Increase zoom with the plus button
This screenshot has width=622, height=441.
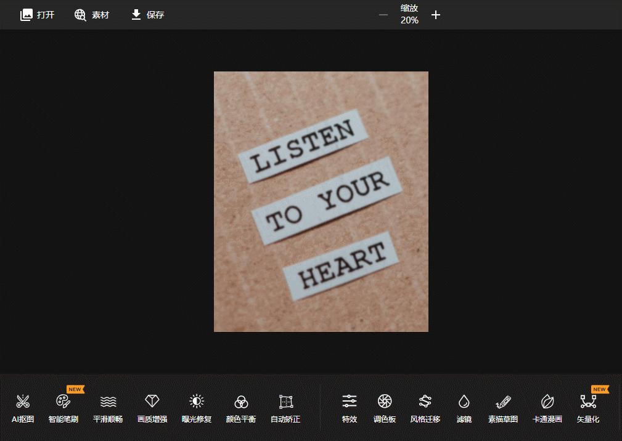pyautogui.click(x=436, y=15)
